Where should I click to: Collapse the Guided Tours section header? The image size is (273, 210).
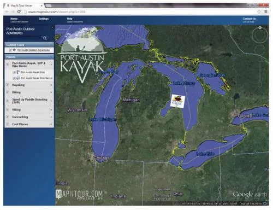click(x=29, y=45)
